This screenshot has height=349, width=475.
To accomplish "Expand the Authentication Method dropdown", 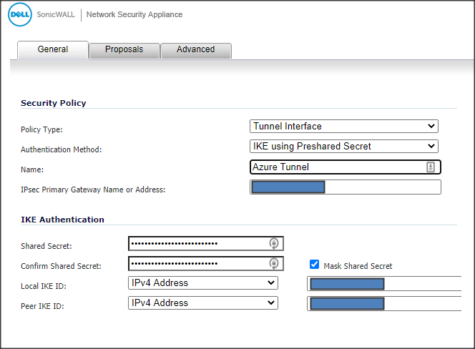I will [344, 147].
